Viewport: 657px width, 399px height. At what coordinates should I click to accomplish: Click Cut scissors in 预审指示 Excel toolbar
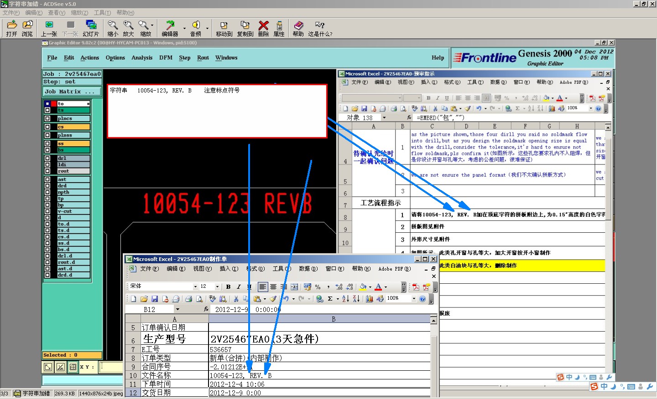(x=435, y=108)
